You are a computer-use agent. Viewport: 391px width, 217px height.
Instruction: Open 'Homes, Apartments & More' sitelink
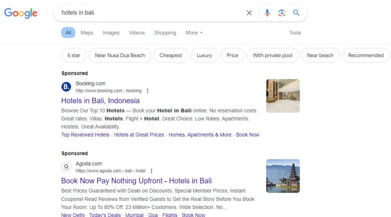(x=200, y=135)
